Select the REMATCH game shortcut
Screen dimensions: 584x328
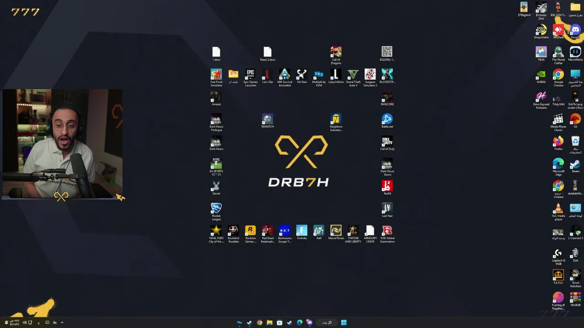click(x=267, y=121)
